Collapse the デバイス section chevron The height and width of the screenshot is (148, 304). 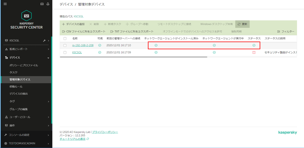(x=49, y=57)
